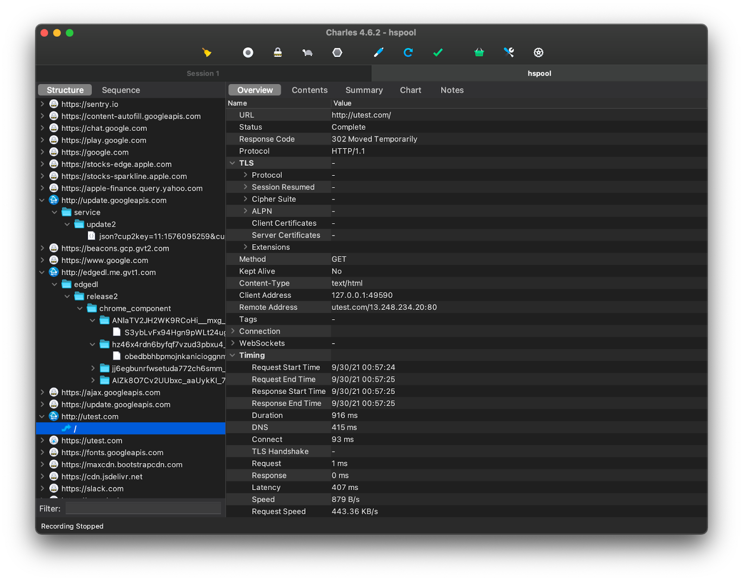
Task: Compose a new request with the pen icon
Action: point(378,52)
